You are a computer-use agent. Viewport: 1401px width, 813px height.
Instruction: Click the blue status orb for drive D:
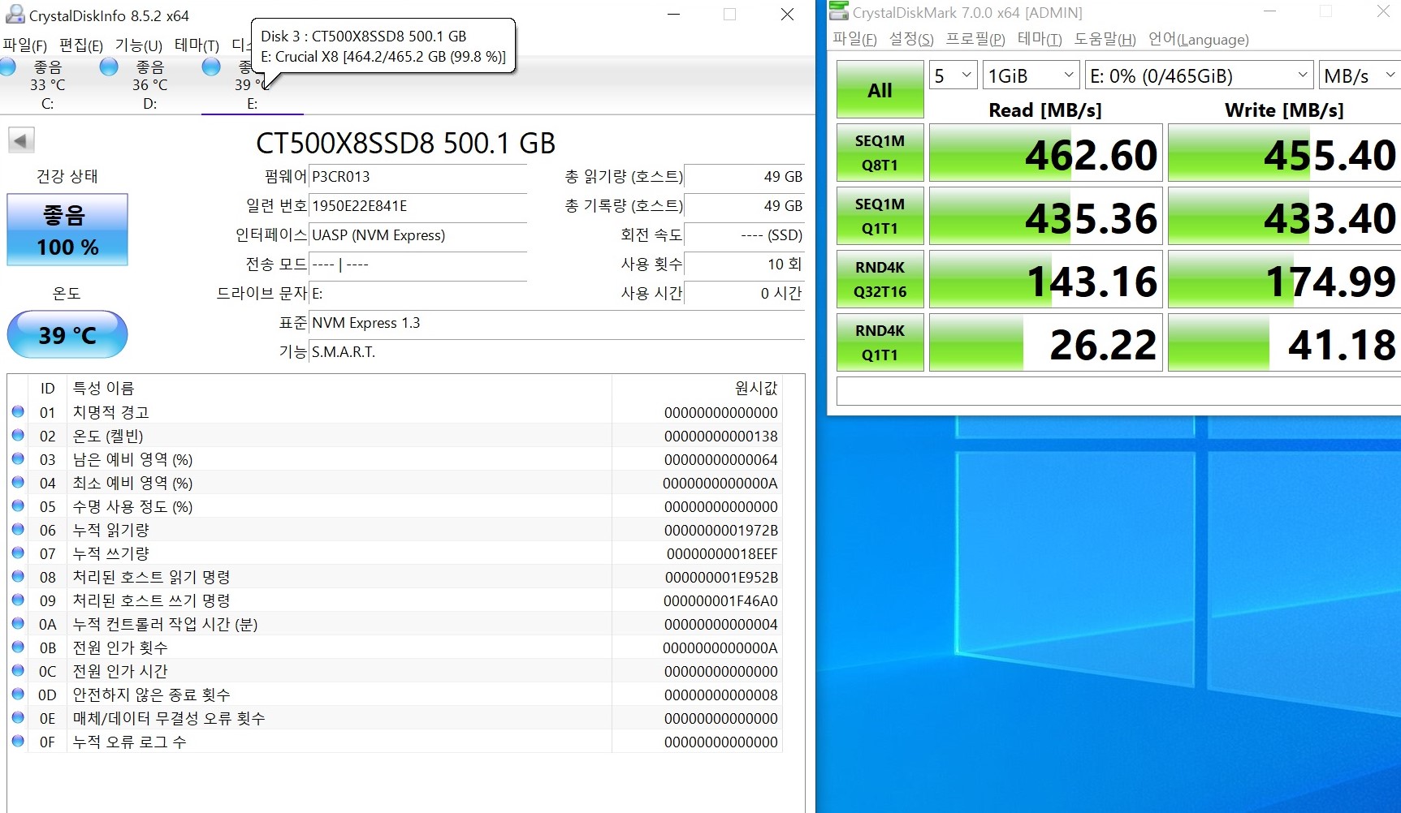point(109,67)
